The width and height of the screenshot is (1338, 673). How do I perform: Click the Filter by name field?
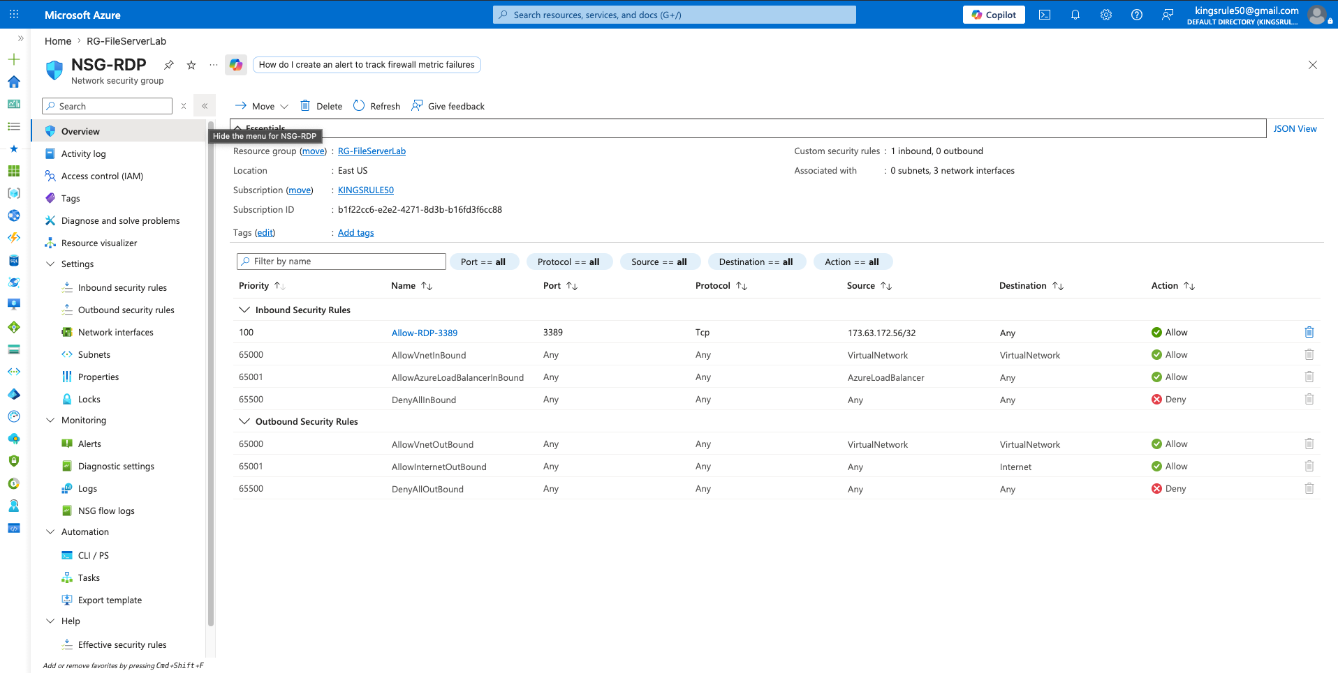pyautogui.click(x=341, y=262)
